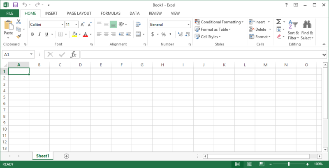Decrease font size with smaller A icon

90,25
